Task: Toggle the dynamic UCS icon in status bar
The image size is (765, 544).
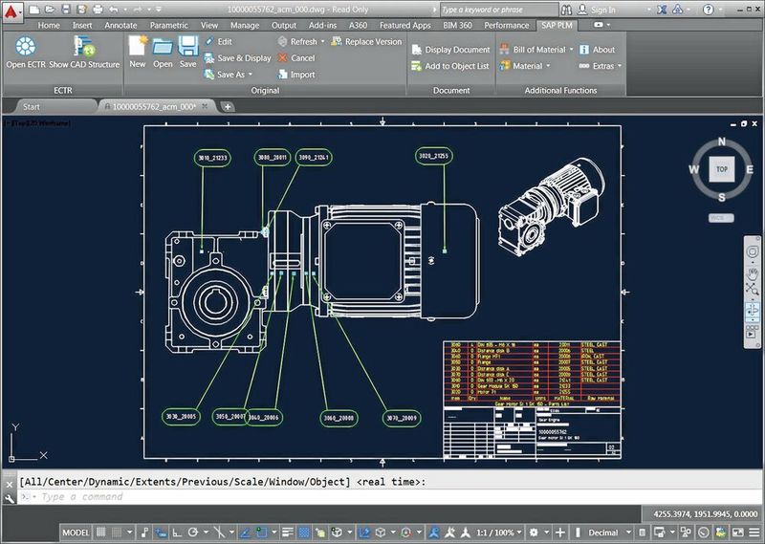Action: pos(364,533)
